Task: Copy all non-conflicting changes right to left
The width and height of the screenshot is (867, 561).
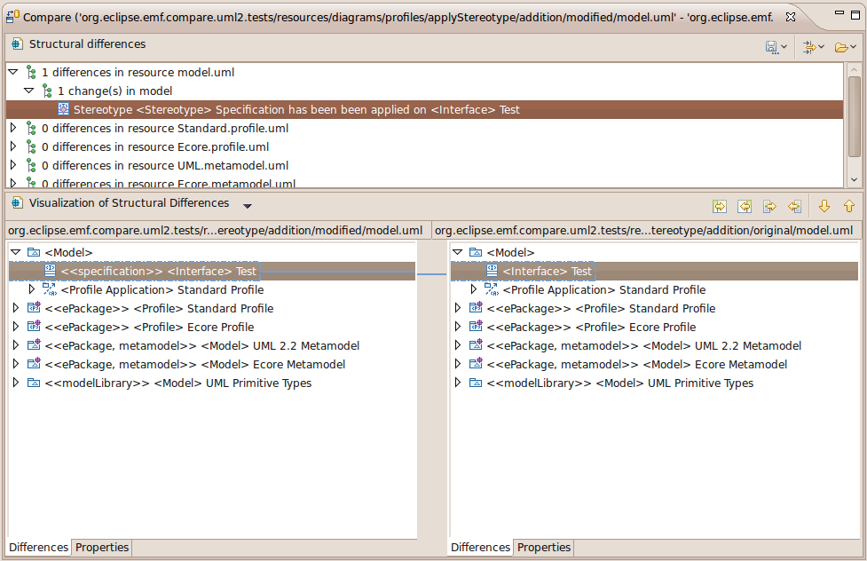Action: coord(745,206)
